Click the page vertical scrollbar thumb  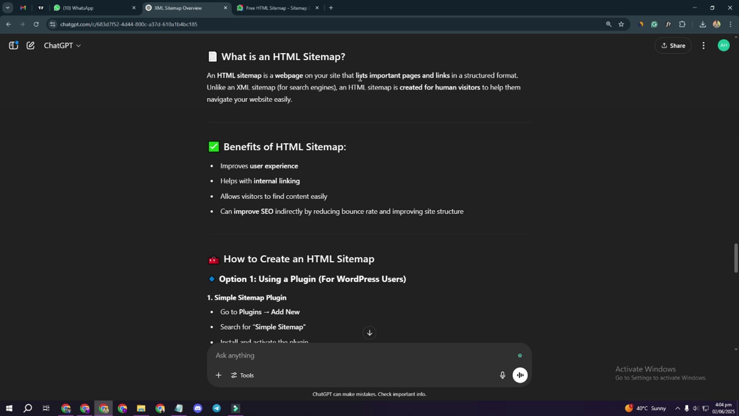736,258
